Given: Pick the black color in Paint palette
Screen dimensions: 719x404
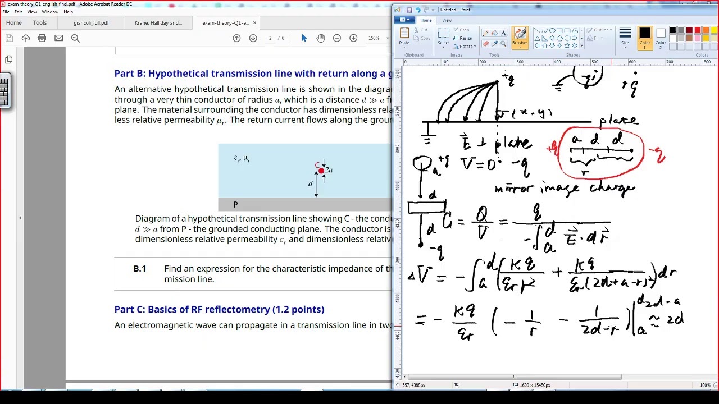Looking at the screenshot, I should pyautogui.click(x=673, y=30).
